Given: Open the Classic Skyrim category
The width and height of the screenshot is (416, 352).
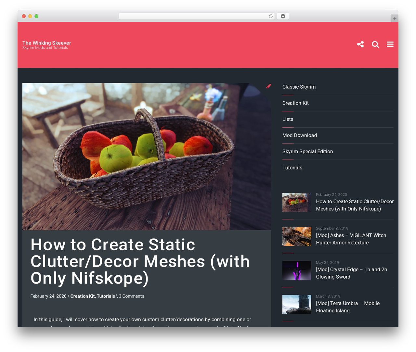Looking at the screenshot, I should click(299, 87).
